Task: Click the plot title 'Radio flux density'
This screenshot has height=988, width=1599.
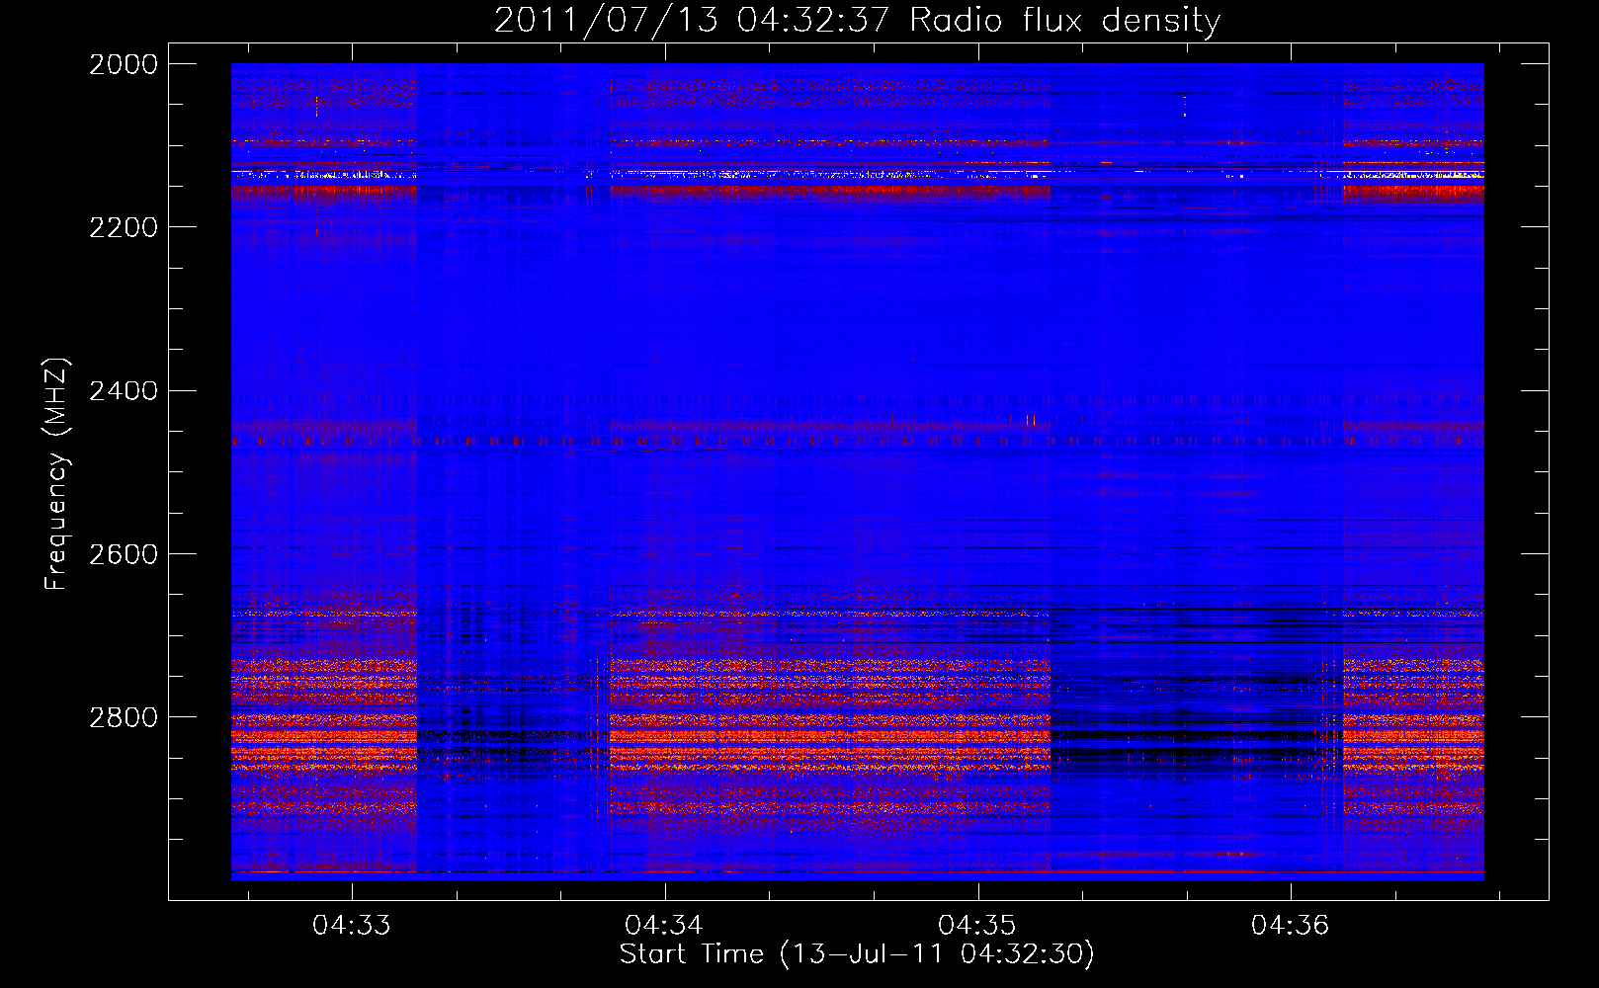Action: point(1065,21)
